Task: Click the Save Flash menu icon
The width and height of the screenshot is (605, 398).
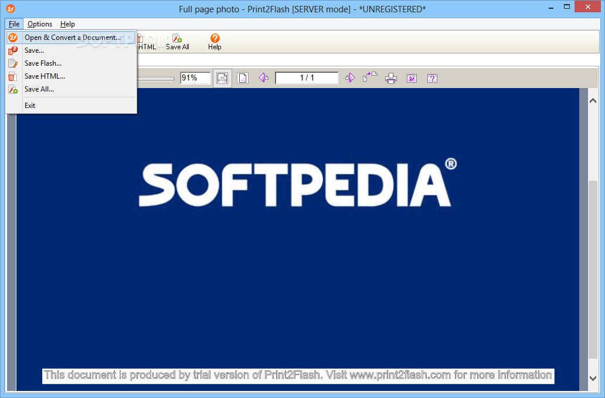Action: (x=13, y=63)
